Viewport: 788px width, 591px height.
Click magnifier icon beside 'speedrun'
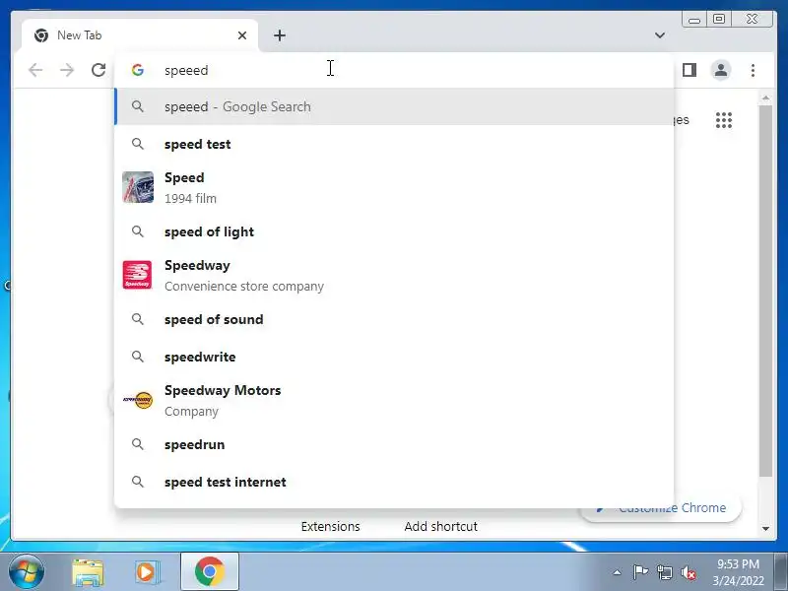point(138,444)
